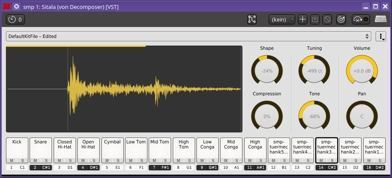Click the pin window icon in title bar

pos(16,6)
